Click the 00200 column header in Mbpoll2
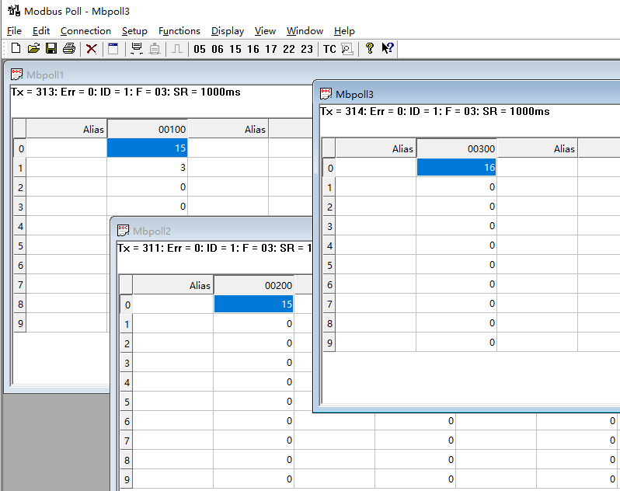This screenshot has width=620, height=491. pyautogui.click(x=254, y=285)
